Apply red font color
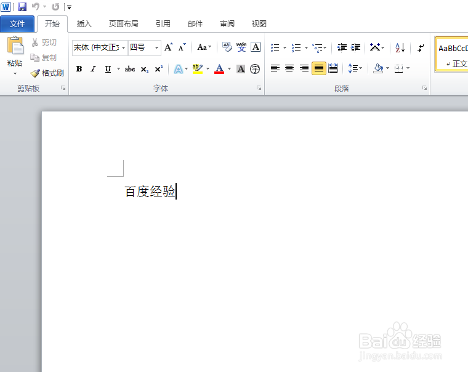 pyautogui.click(x=219, y=69)
